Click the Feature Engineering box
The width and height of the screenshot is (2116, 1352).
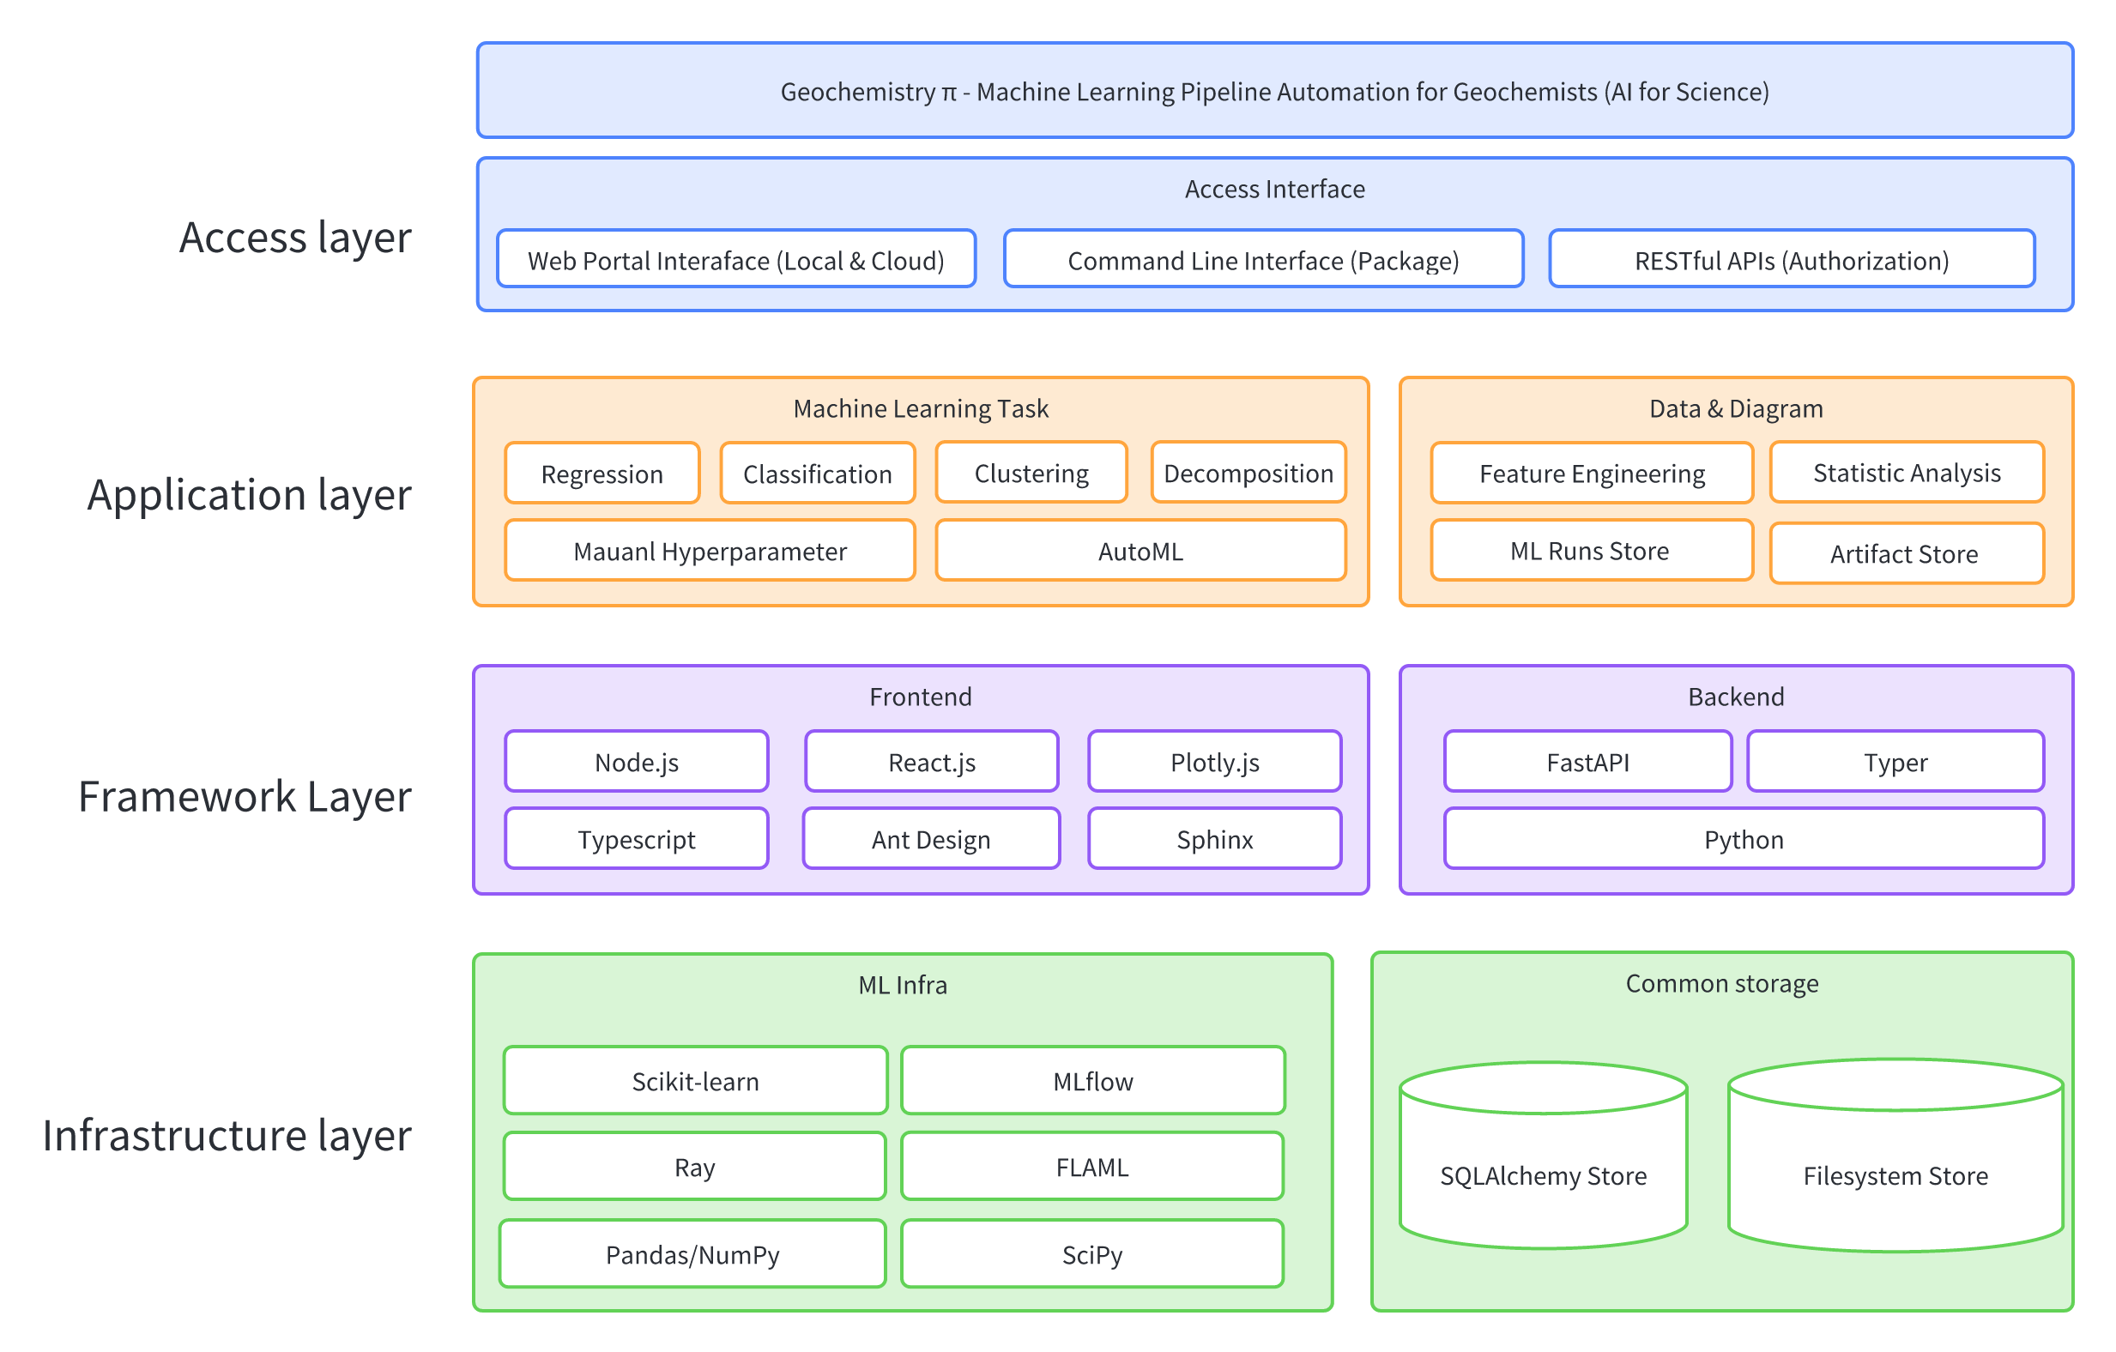pos(1591,474)
